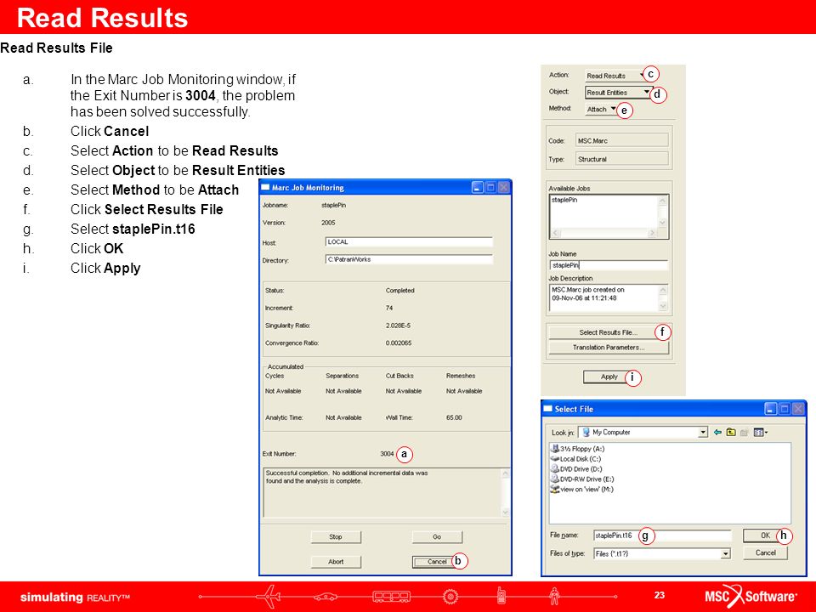The image size is (816, 612).
Task: Click the car icon in footer
Action: coord(324,597)
